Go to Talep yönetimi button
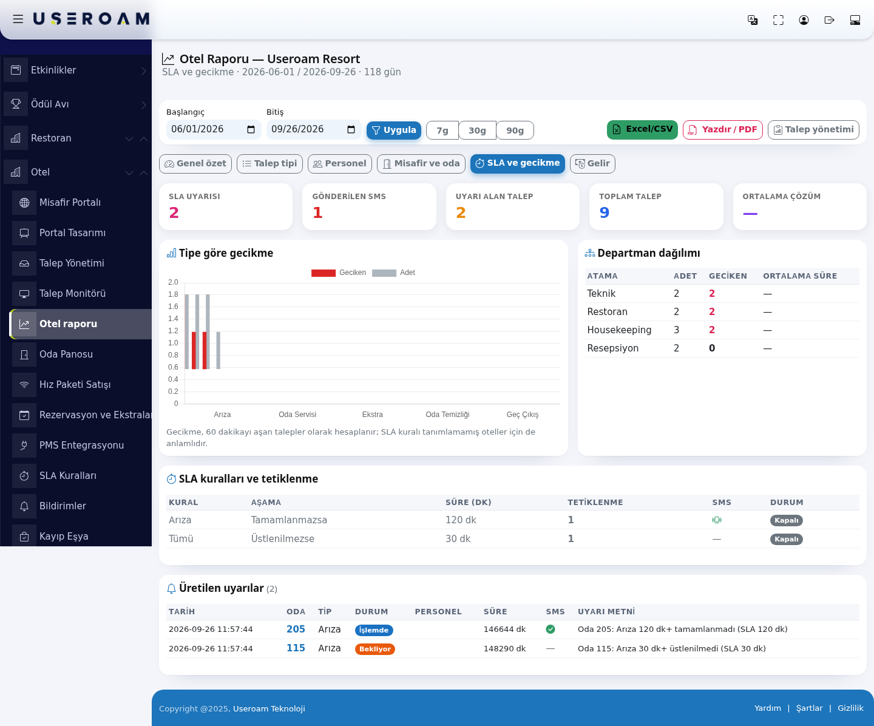Image resolution: width=874 pixels, height=726 pixels. tap(813, 130)
